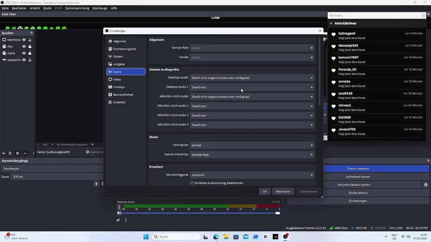The width and height of the screenshot is (431, 242).
Task: Float the Quellen dock using header icon
Action: point(31,33)
